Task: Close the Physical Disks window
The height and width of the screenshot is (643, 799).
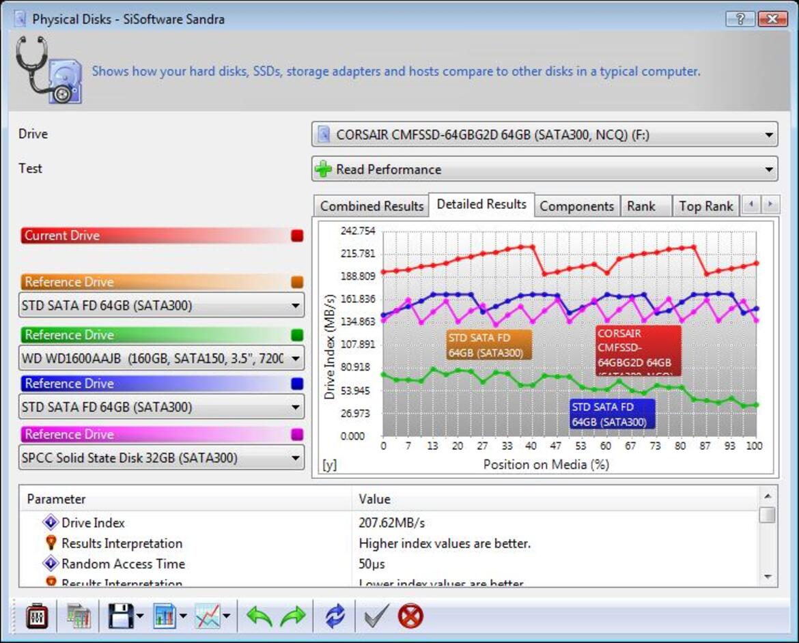Action: tap(772, 19)
